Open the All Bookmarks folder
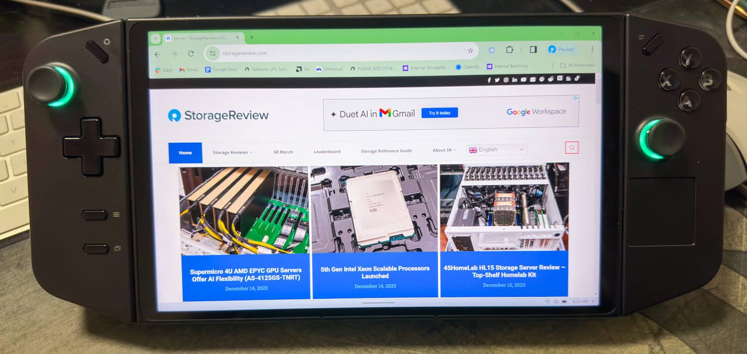This screenshot has height=354, width=747. tap(577, 65)
